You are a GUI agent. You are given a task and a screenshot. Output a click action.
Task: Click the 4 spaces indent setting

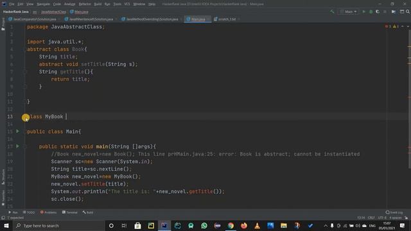point(395,218)
